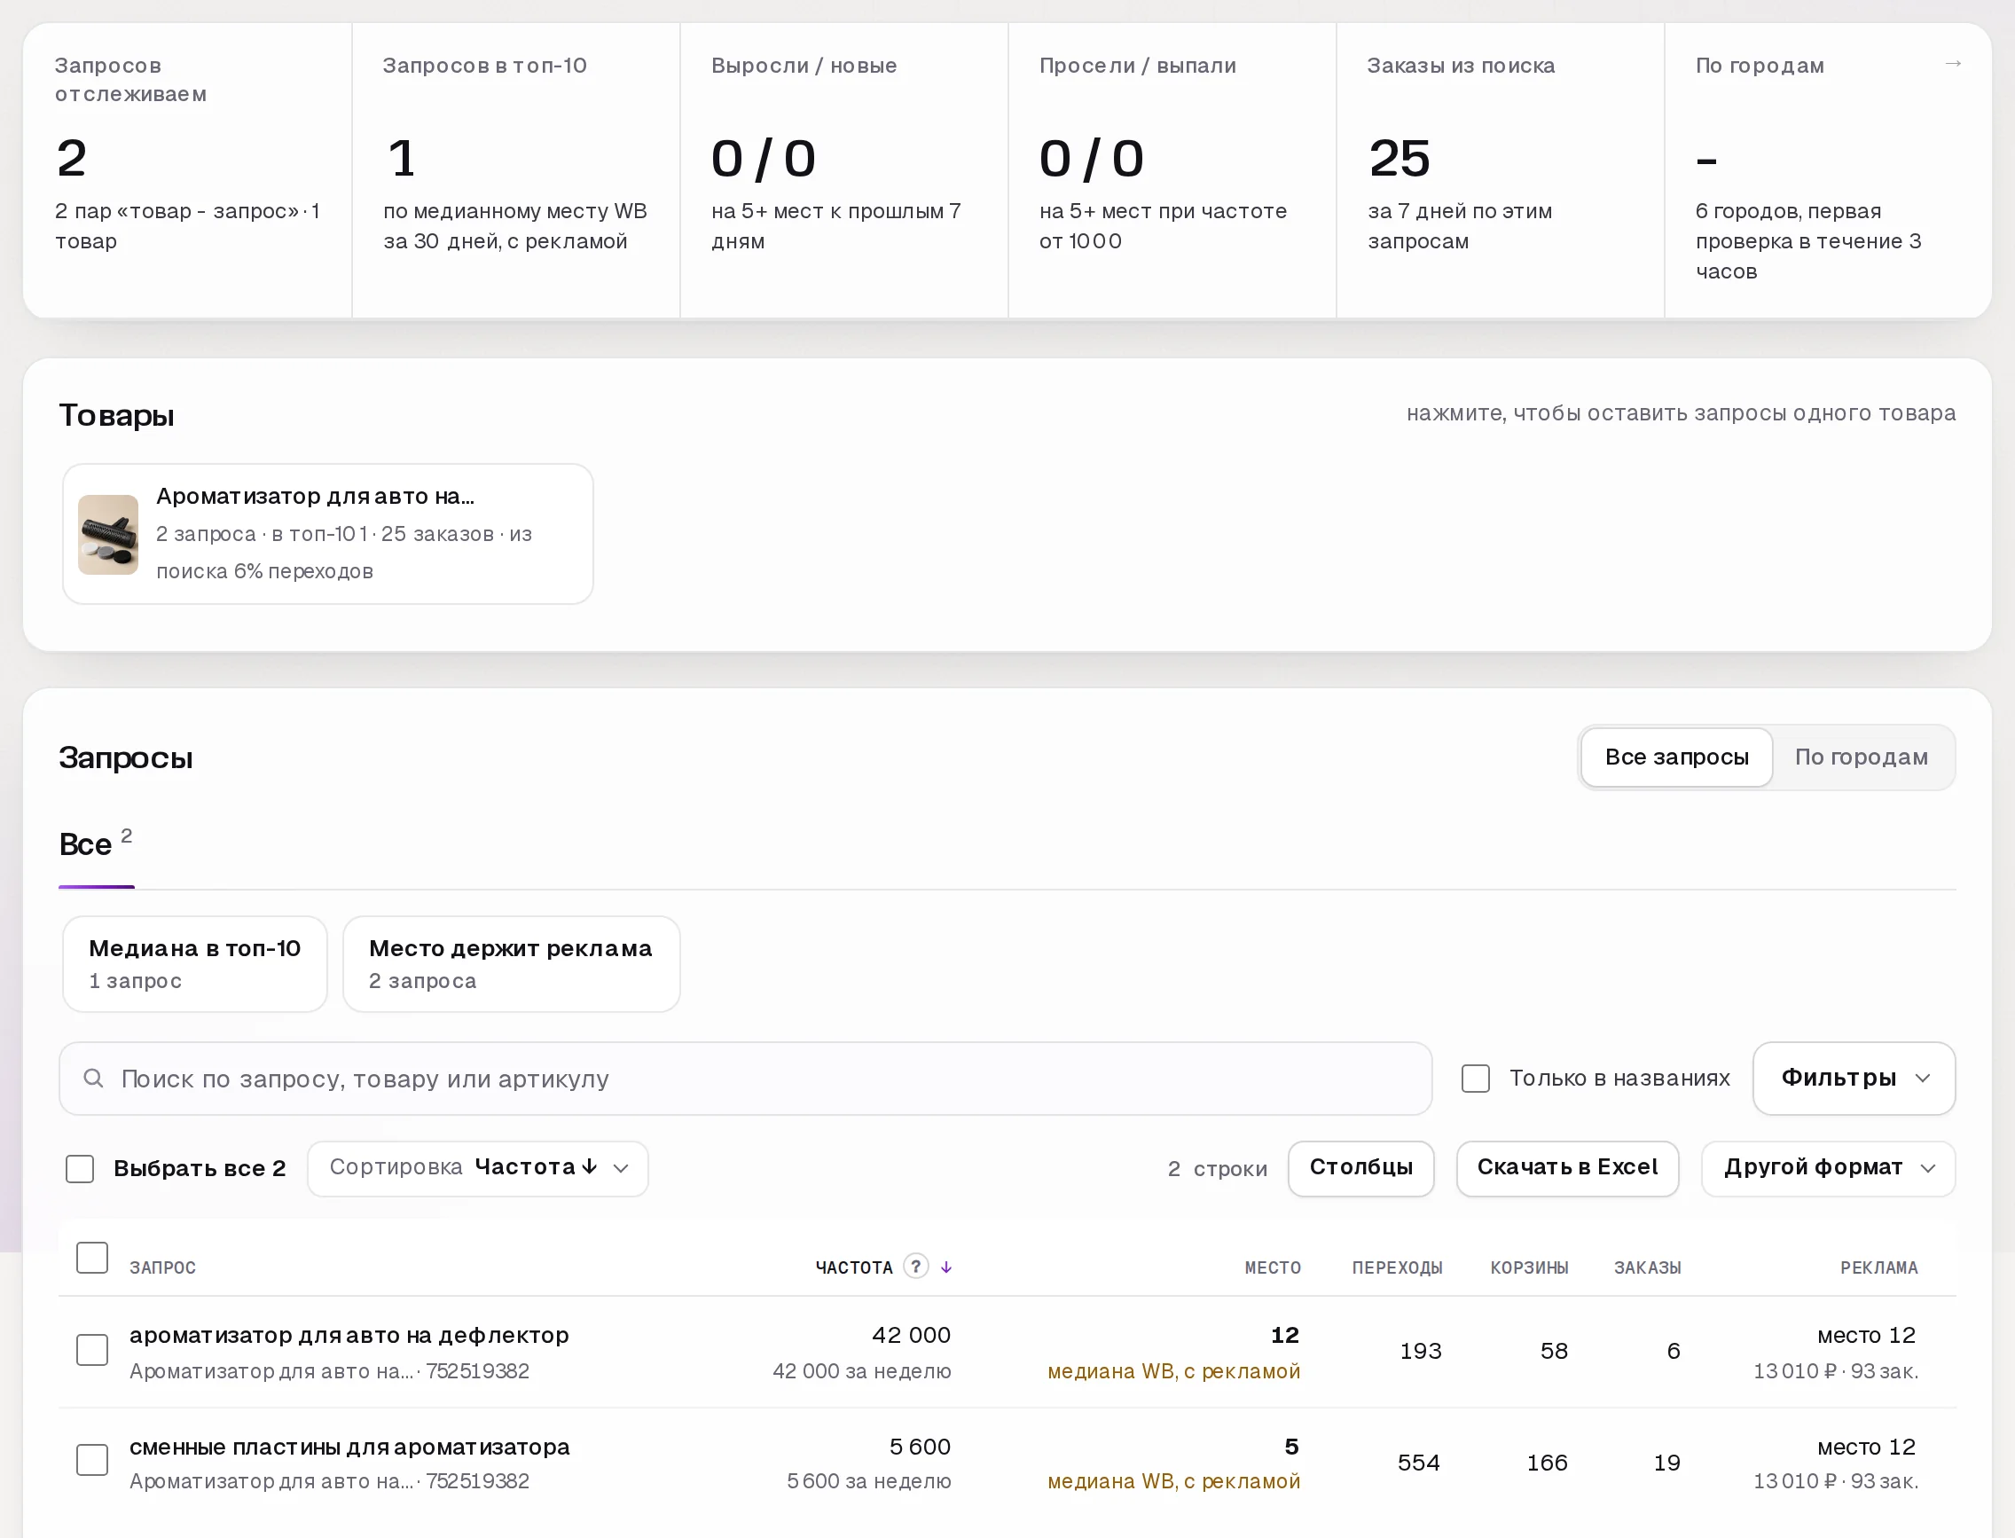Expand the Фильтры dropdown
Screen dimensions: 2015x1538
(x=1854, y=1079)
